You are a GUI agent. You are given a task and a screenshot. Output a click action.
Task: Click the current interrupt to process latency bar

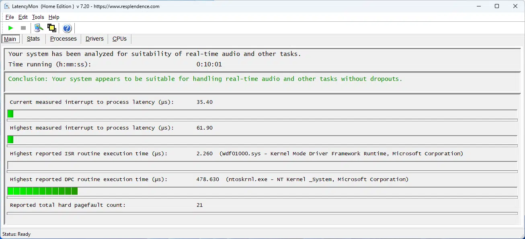click(x=262, y=114)
